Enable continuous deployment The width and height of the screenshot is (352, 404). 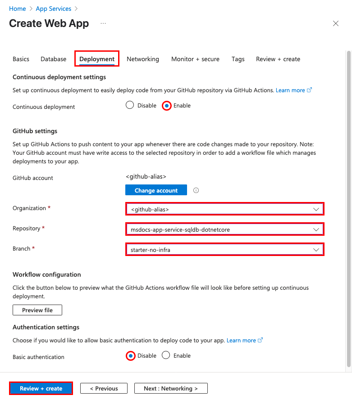[166, 105]
